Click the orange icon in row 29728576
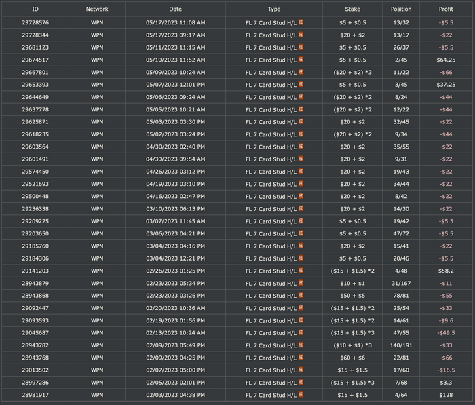Image resolution: width=475 pixels, height=405 pixels. (301, 22)
